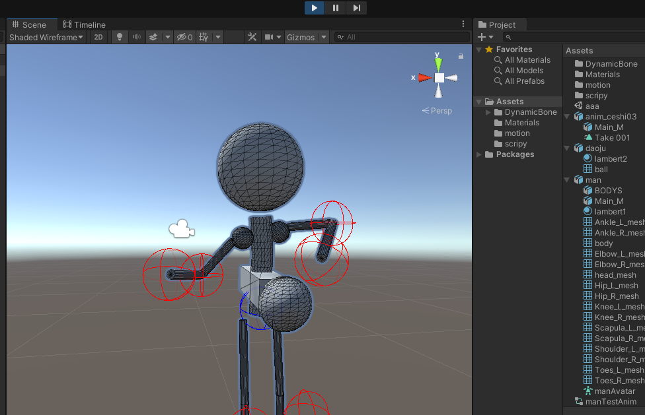Image resolution: width=645 pixels, height=415 pixels.
Task: Click the effects toggle icon in toolbar
Action: (152, 37)
